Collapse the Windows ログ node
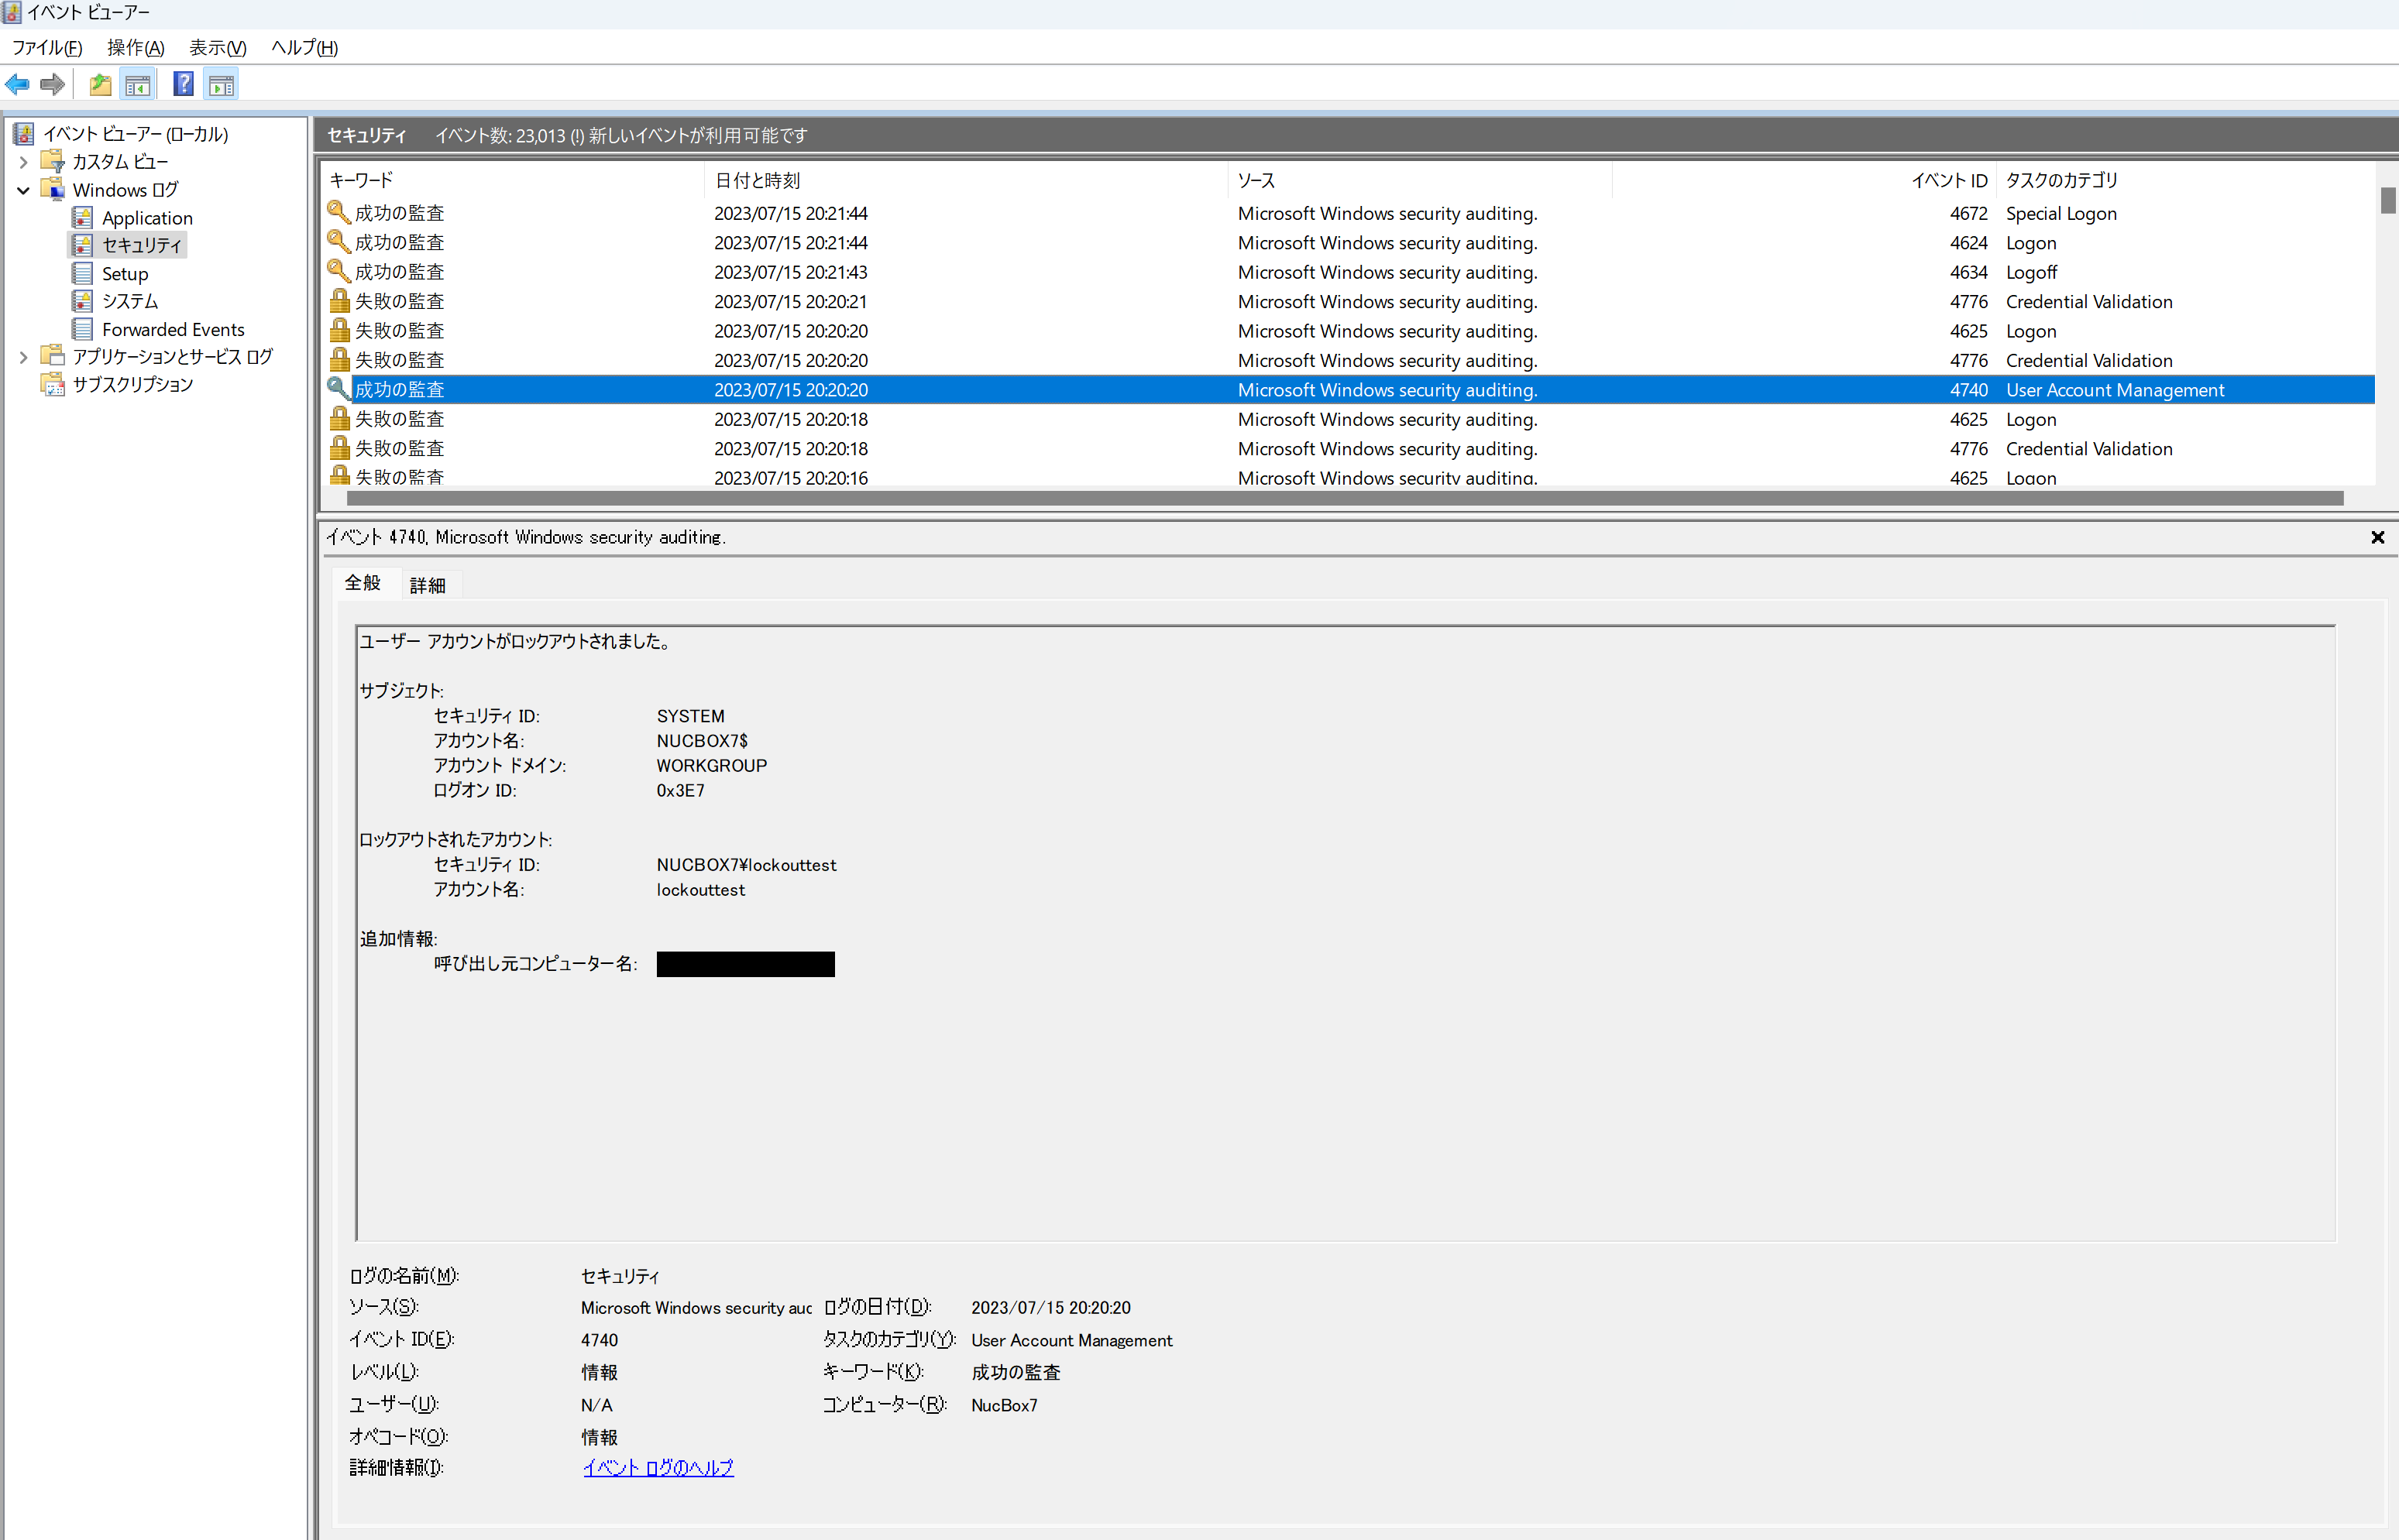2399x1540 pixels. (24, 189)
